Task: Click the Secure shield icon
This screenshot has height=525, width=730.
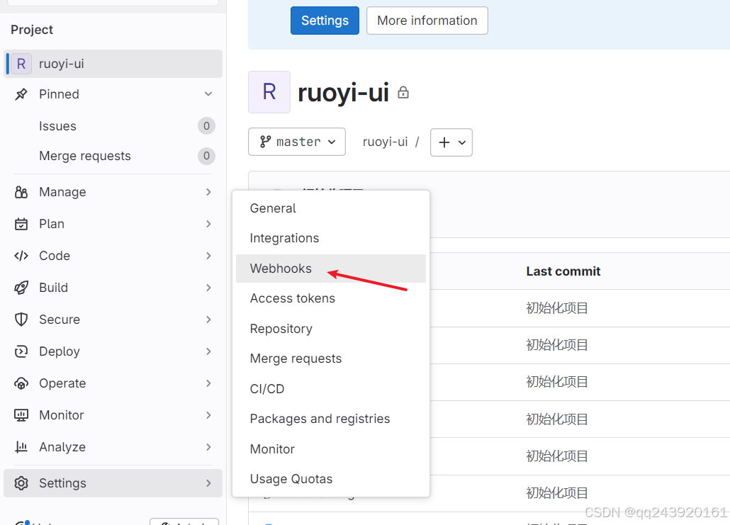Action: 21,320
